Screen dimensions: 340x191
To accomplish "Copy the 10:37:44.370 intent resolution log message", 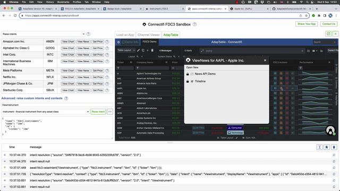I will [x=334, y=155].
